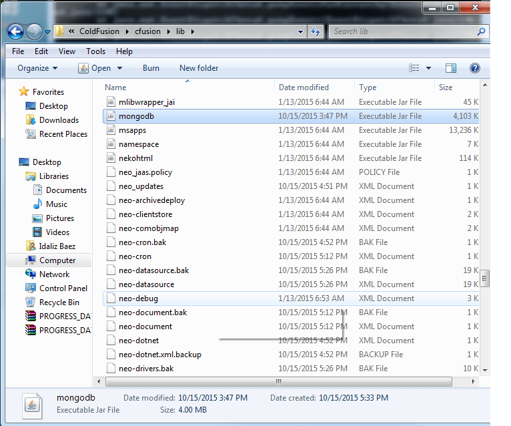Viewport: 511px width, 426px height.
Task: Open the Recycle Bin in navigation pane
Action: [x=31, y=302]
